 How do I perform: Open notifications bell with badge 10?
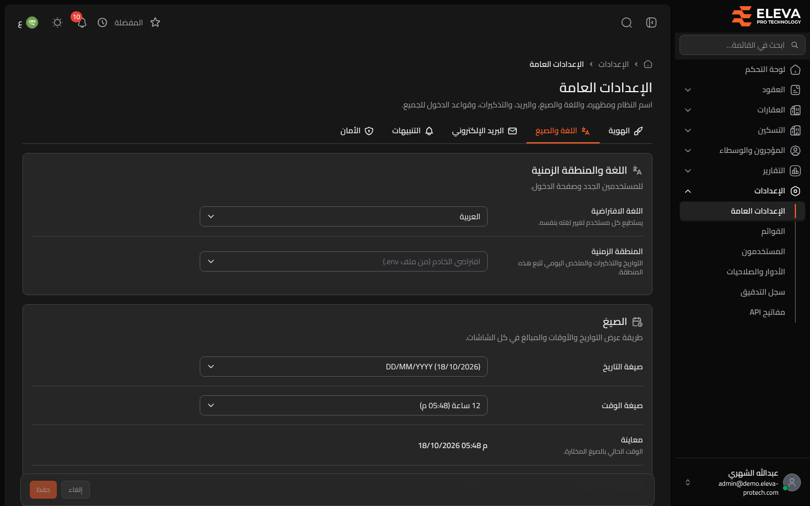pos(82,22)
